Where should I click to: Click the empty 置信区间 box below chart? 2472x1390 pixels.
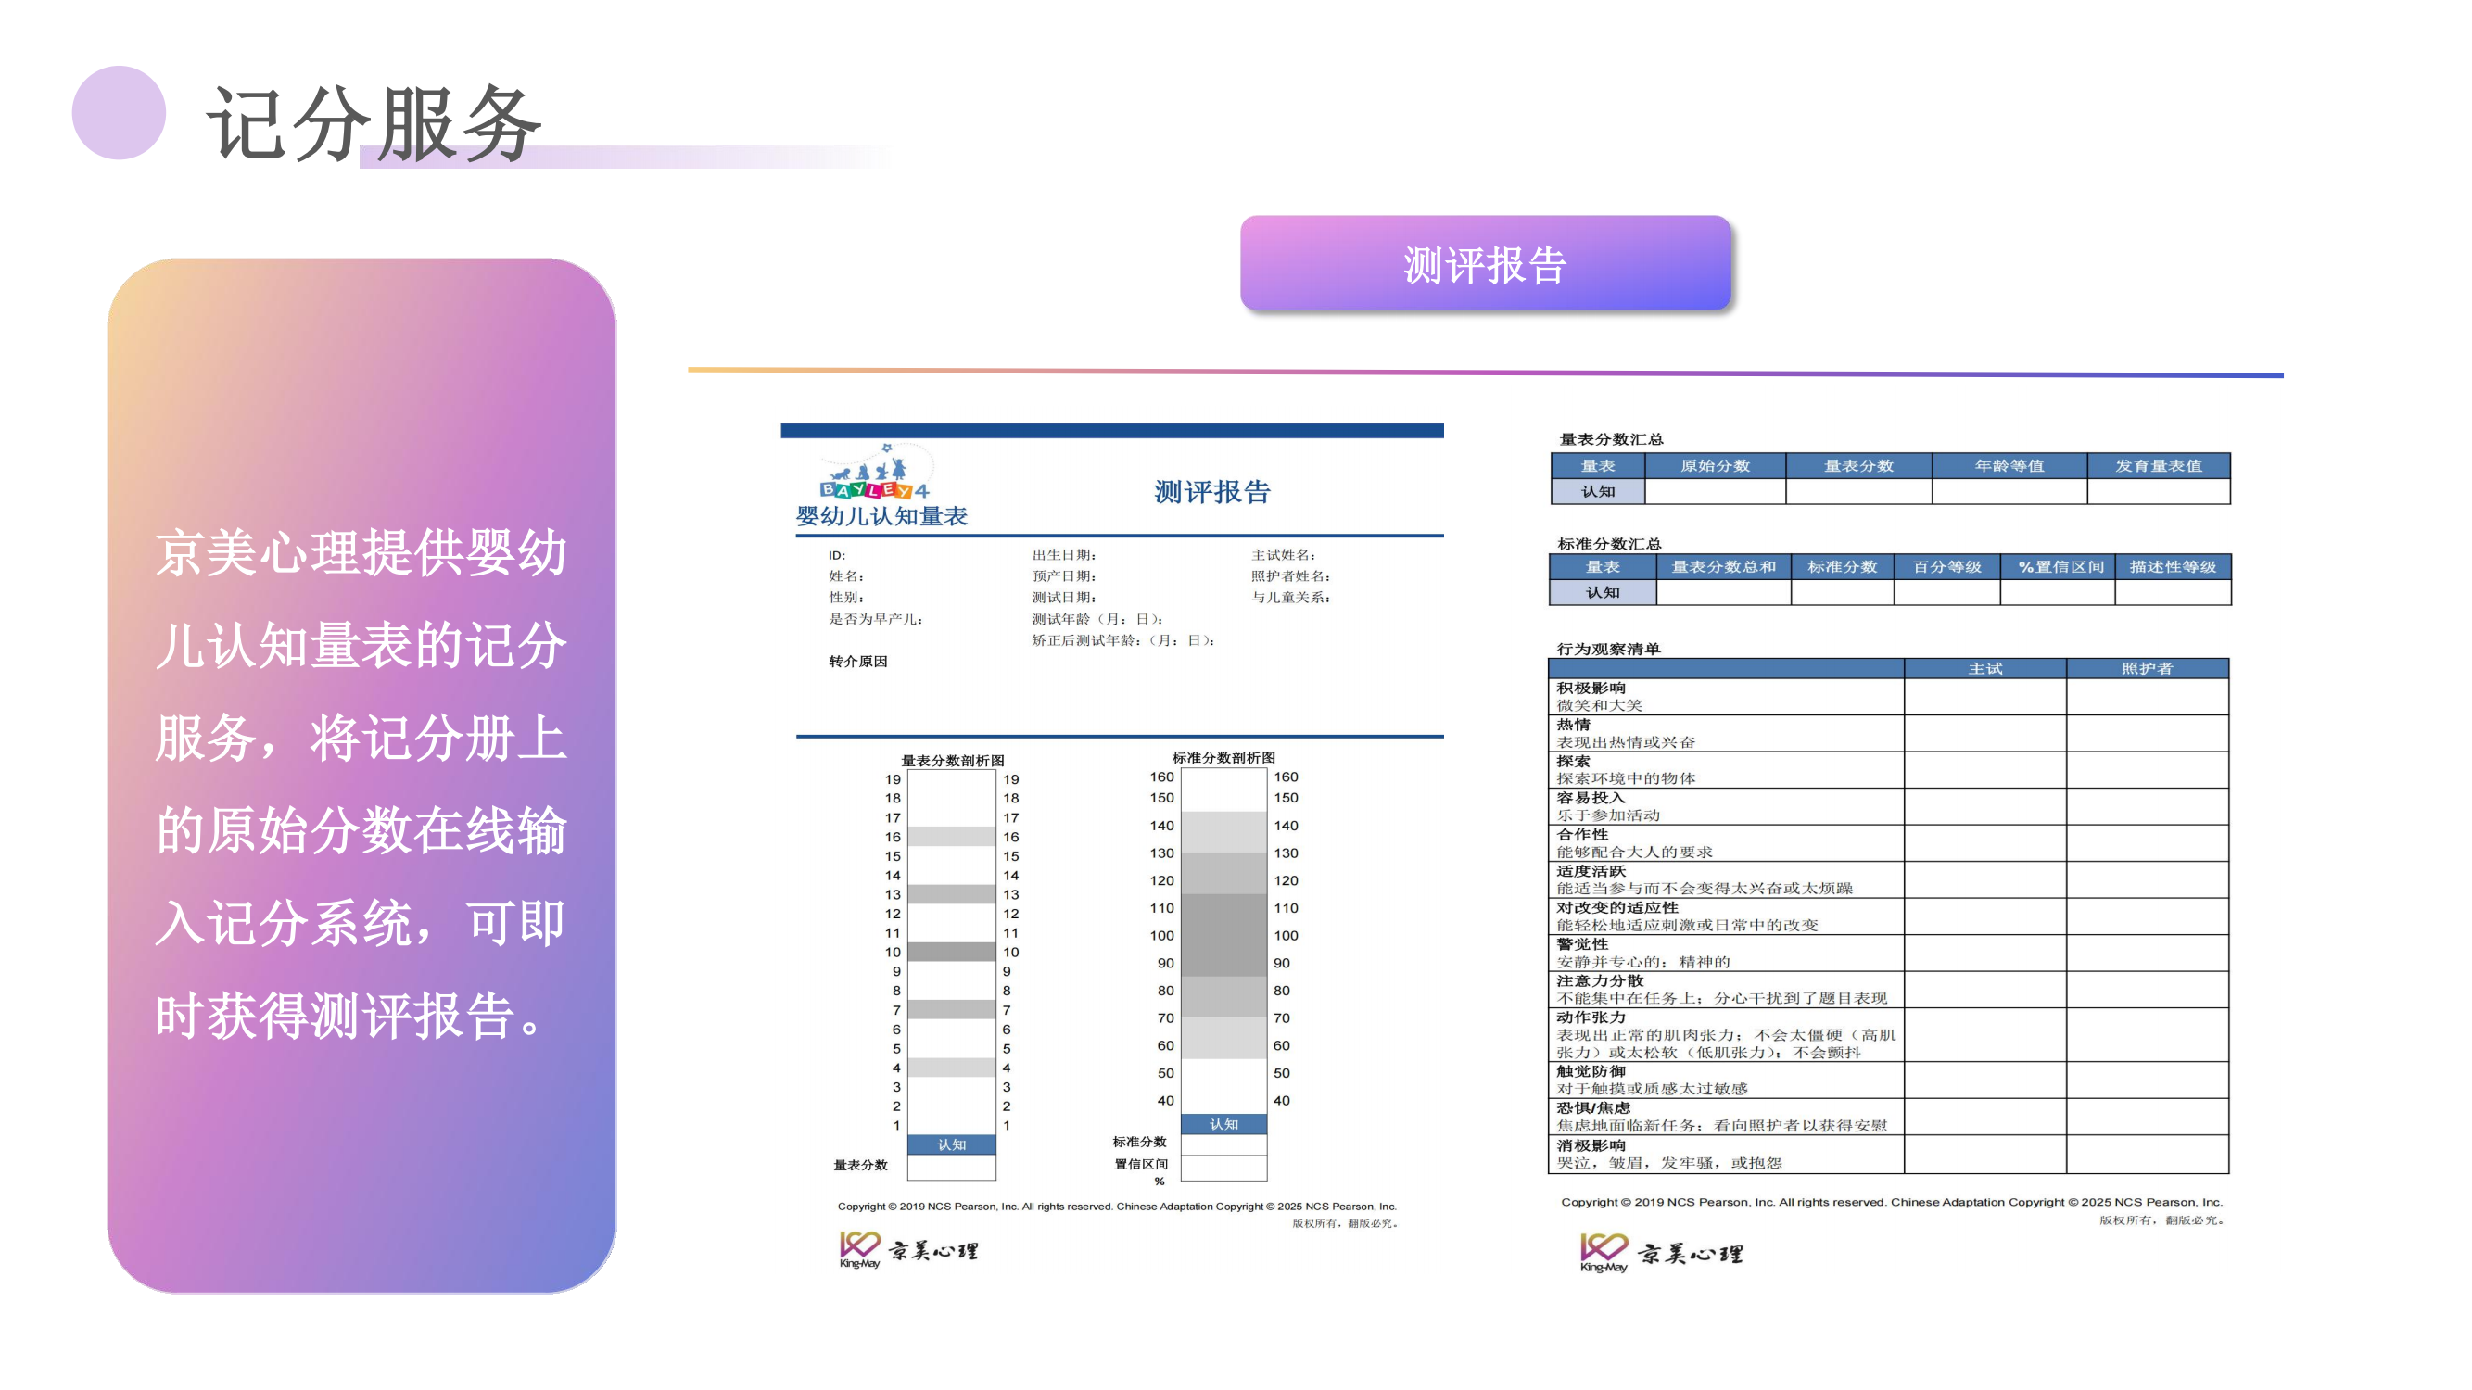click(1223, 1168)
